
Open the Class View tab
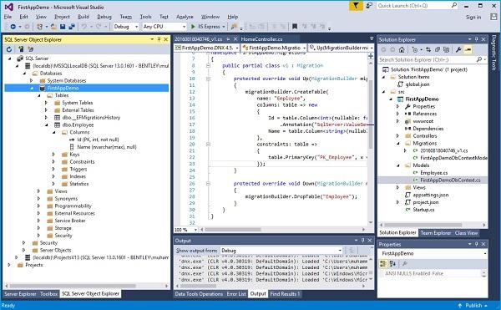coord(466,233)
